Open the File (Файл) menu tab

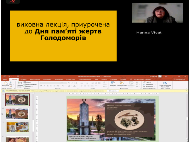pyautogui.click(x=5, y=80)
